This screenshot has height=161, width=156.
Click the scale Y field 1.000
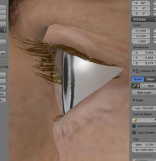[x=141, y=36]
